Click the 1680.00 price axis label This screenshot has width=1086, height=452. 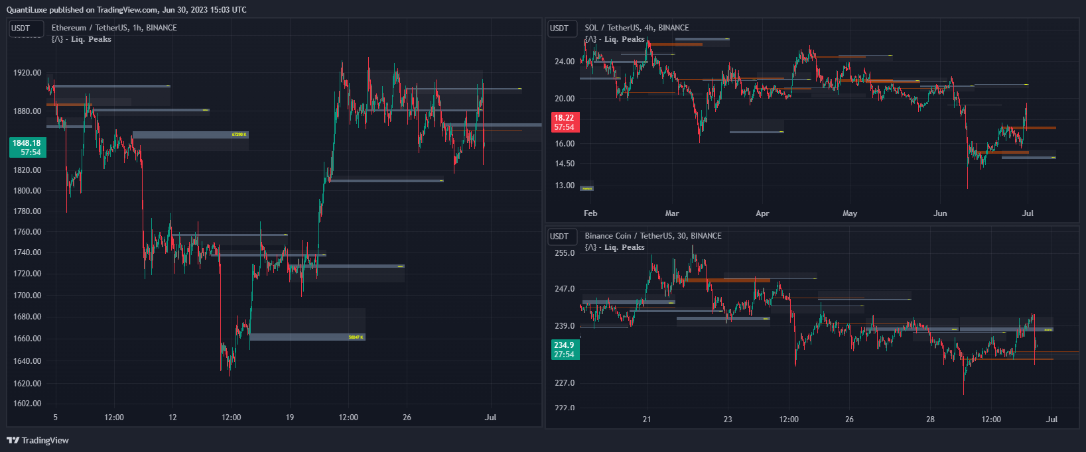tap(27, 317)
